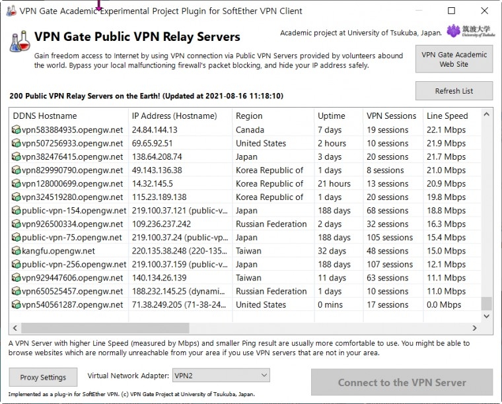Screen dimensions: 502x404
Task: Select IP address 24.84.144.13
Action: [155, 130]
